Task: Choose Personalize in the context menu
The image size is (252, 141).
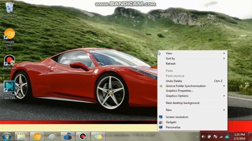Action: pos(193,127)
